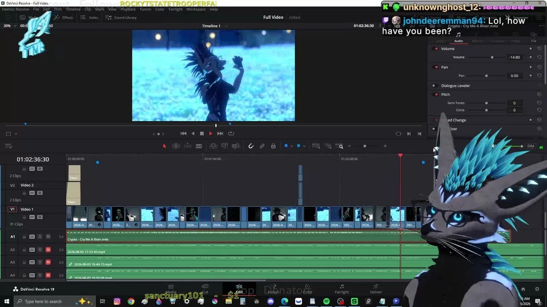Adjust the timeline zoom slider handle
This screenshot has height=307, width=547.
tap(365, 146)
